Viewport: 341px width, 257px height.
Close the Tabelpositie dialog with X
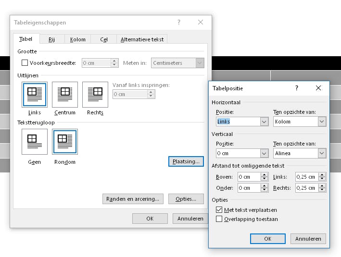click(318, 88)
